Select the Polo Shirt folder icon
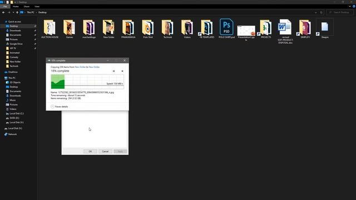The width and height of the screenshot is (356, 200). [x=148, y=27]
